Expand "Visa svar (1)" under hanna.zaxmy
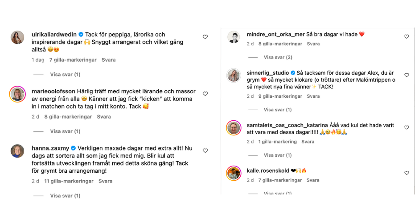 [65, 196]
